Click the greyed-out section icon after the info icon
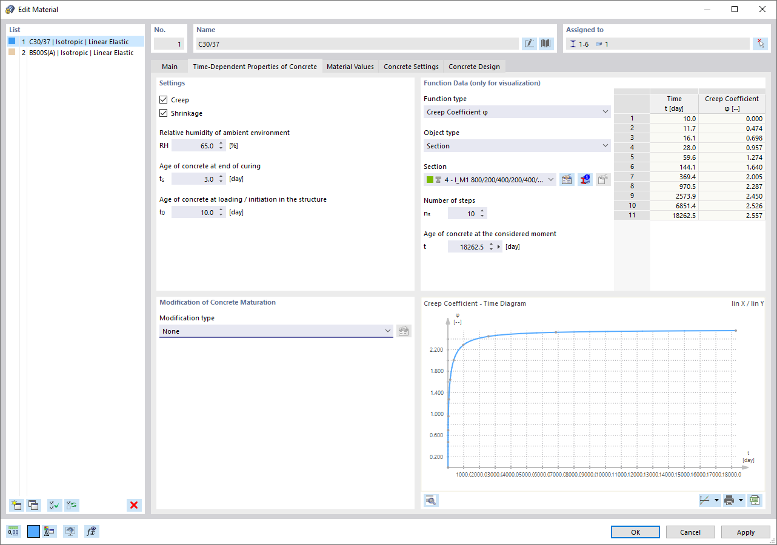The image size is (777, 545). (x=603, y=179)
